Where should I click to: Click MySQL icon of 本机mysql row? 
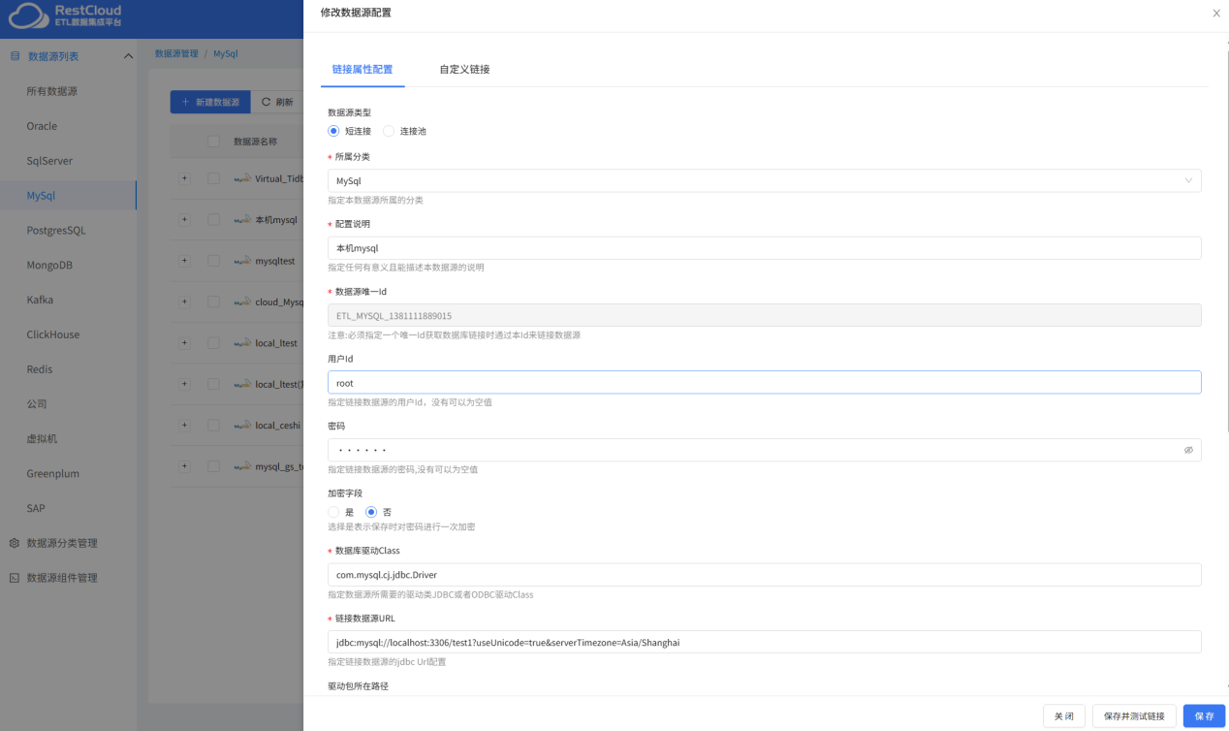click(x=242, y=220)
